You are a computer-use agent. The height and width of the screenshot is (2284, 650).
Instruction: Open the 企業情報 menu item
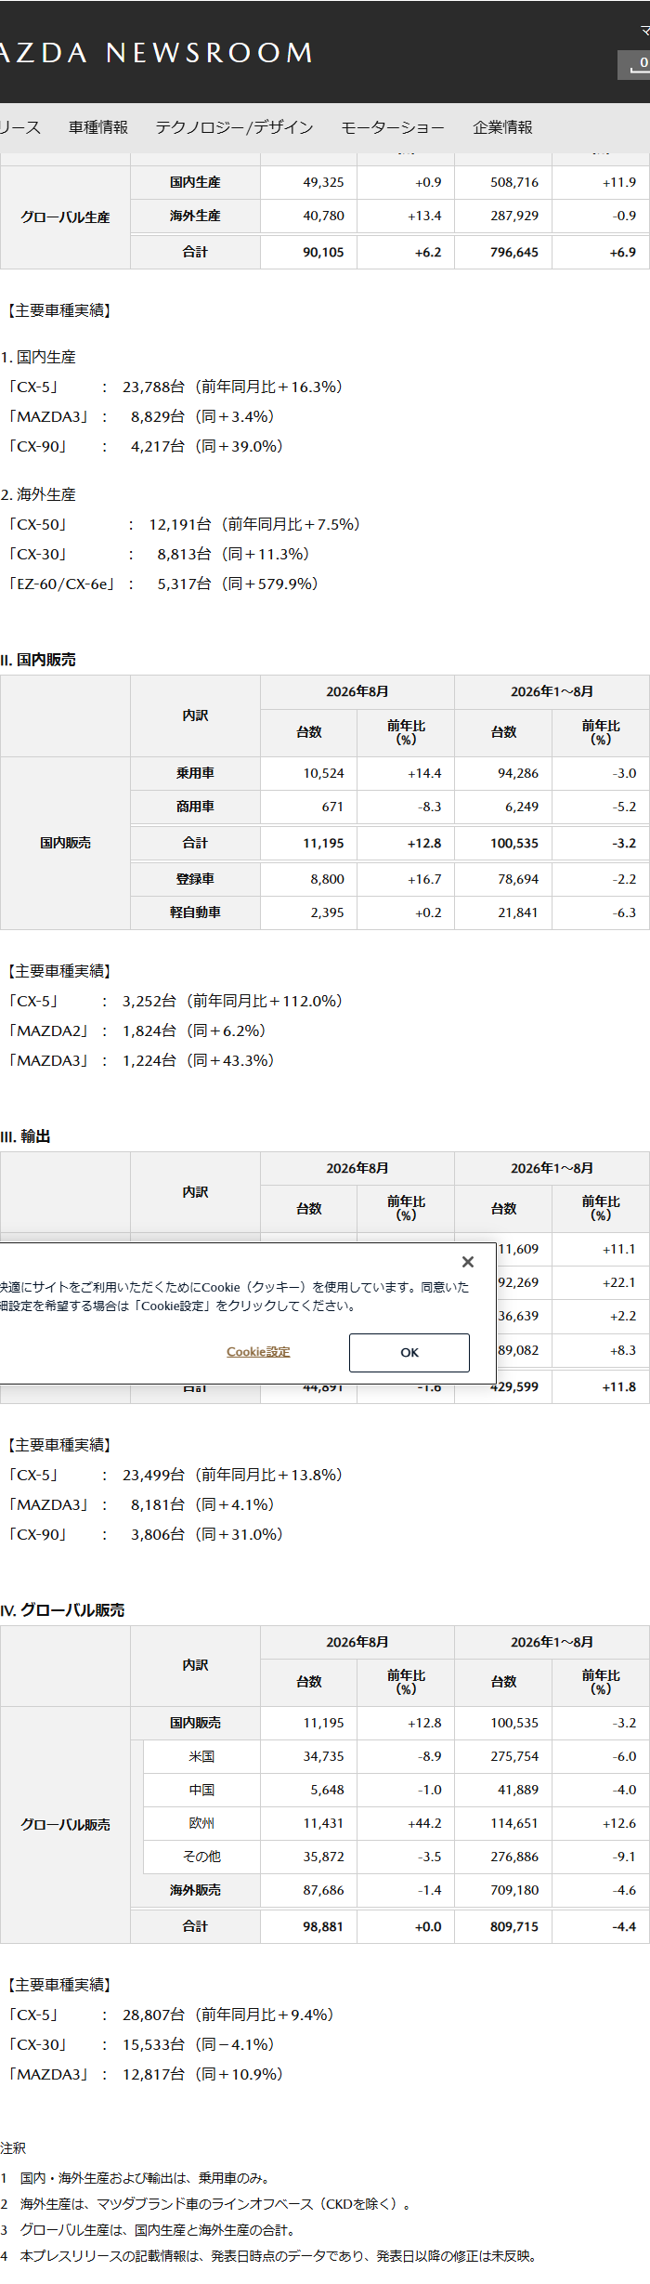click(502, 127)
